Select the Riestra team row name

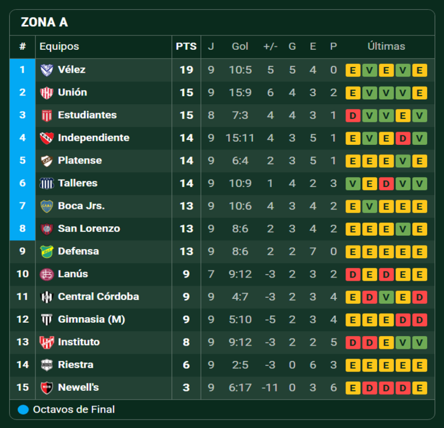pyautogui.click(x=75, y=365)
